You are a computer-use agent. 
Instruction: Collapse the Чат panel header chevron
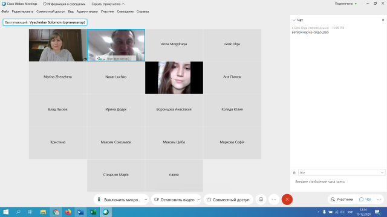[x=294, y=20]
